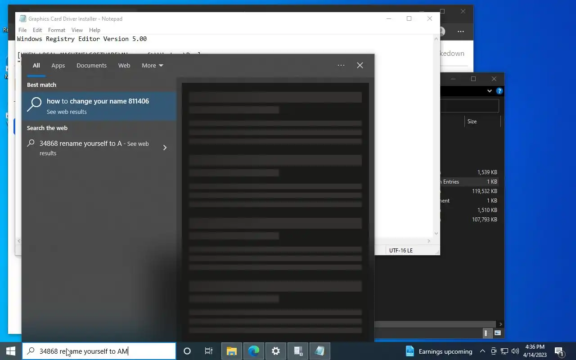
Task: Maximize the Notepad window
Action: coord(409,18)
